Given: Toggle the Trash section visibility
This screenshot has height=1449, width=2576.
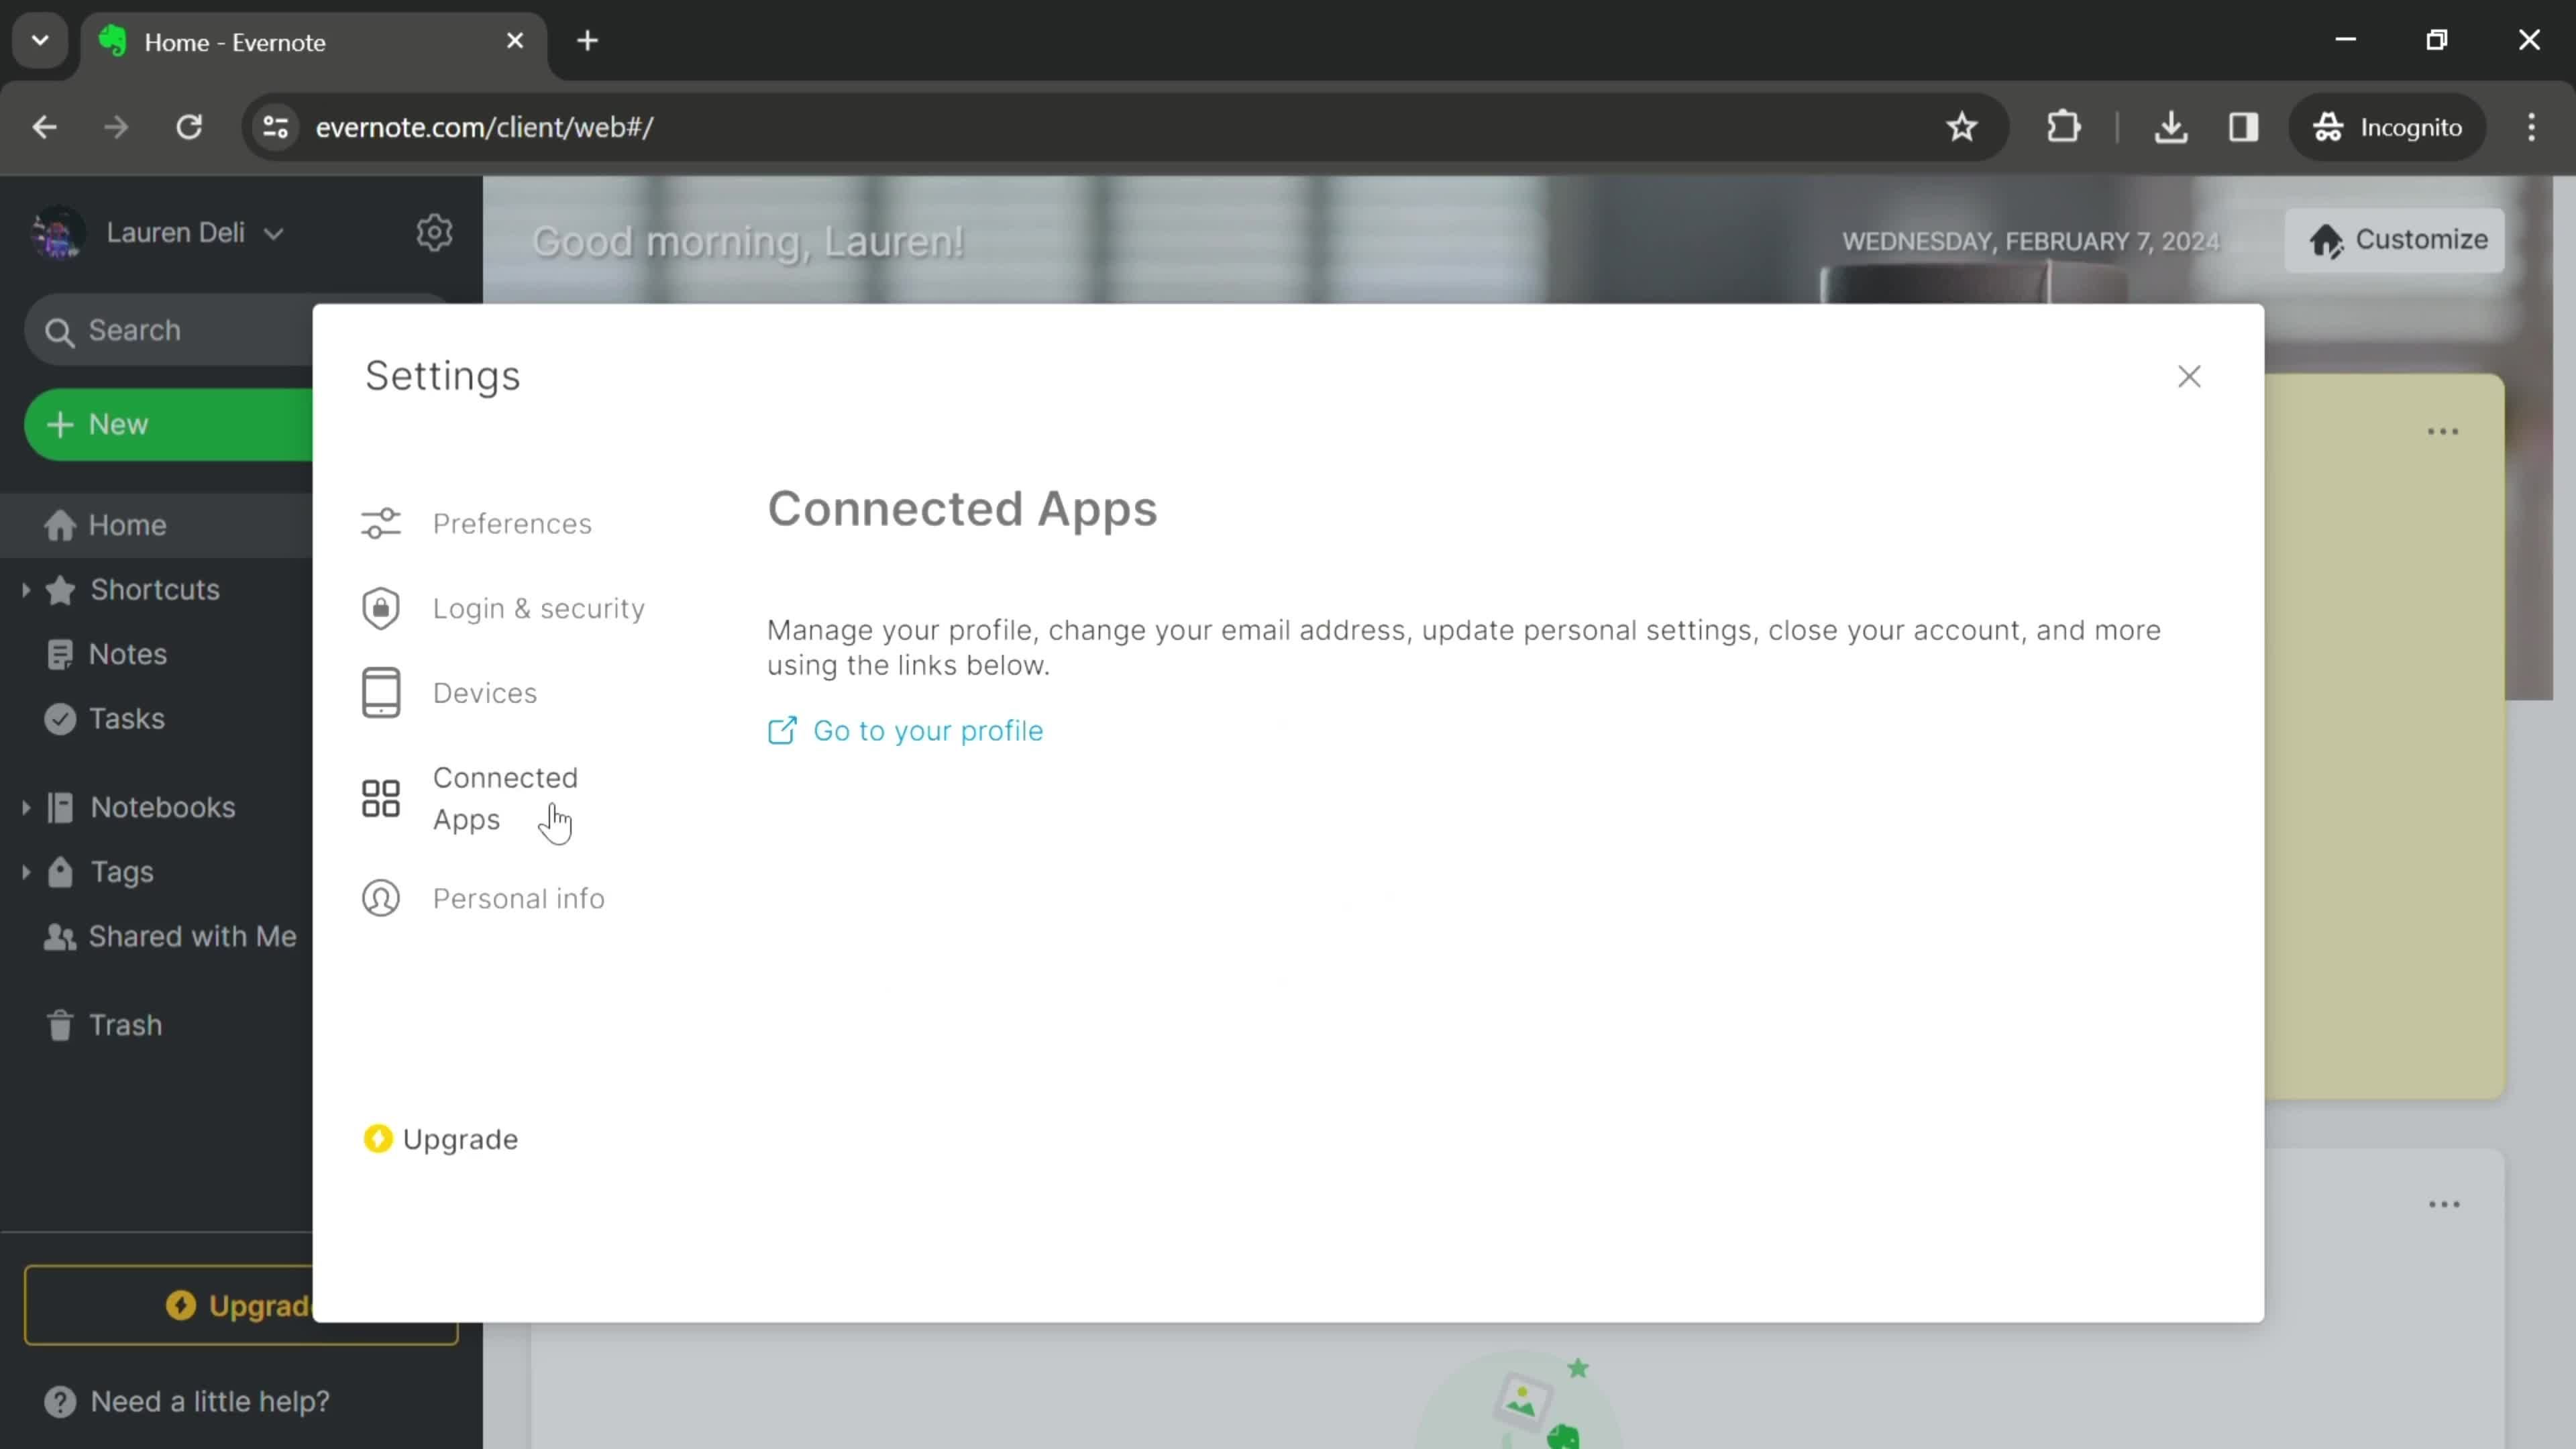Looking at the screenshot, I should (124, 1024).
